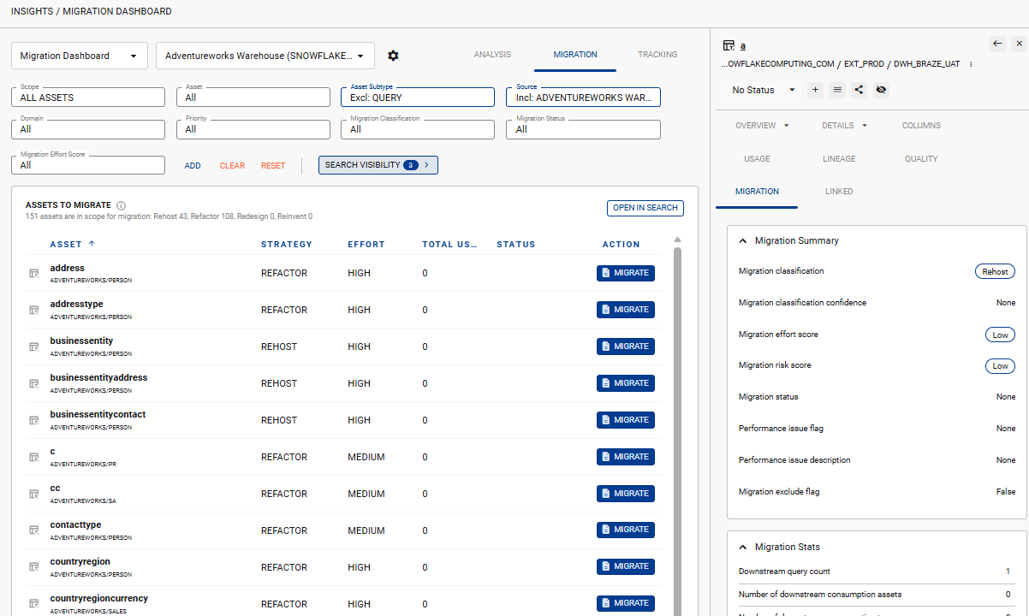Collapse the Migration Summary section
Viewport: 1029px width, 616px height.
(x=742, y=240)
